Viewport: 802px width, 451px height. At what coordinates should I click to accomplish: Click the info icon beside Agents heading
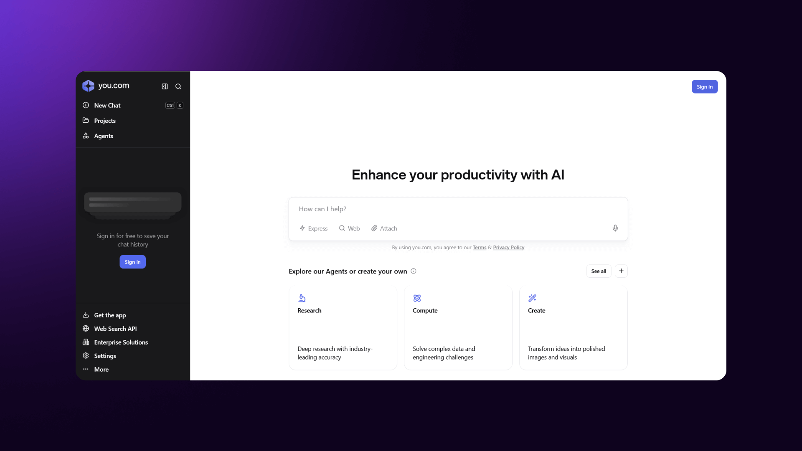tap(414, 271)
